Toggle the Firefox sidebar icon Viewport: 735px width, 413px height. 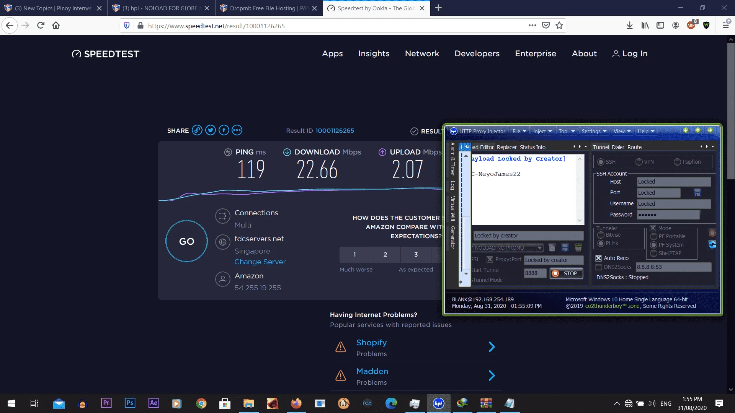coord(660,26)
